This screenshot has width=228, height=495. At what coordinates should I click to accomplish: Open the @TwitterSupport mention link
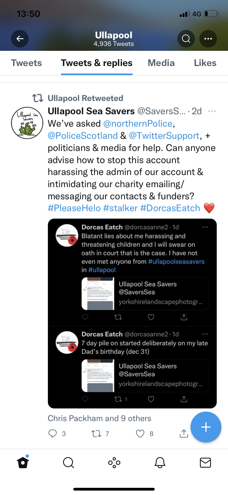pyautogui.click(x=164, y=136)
